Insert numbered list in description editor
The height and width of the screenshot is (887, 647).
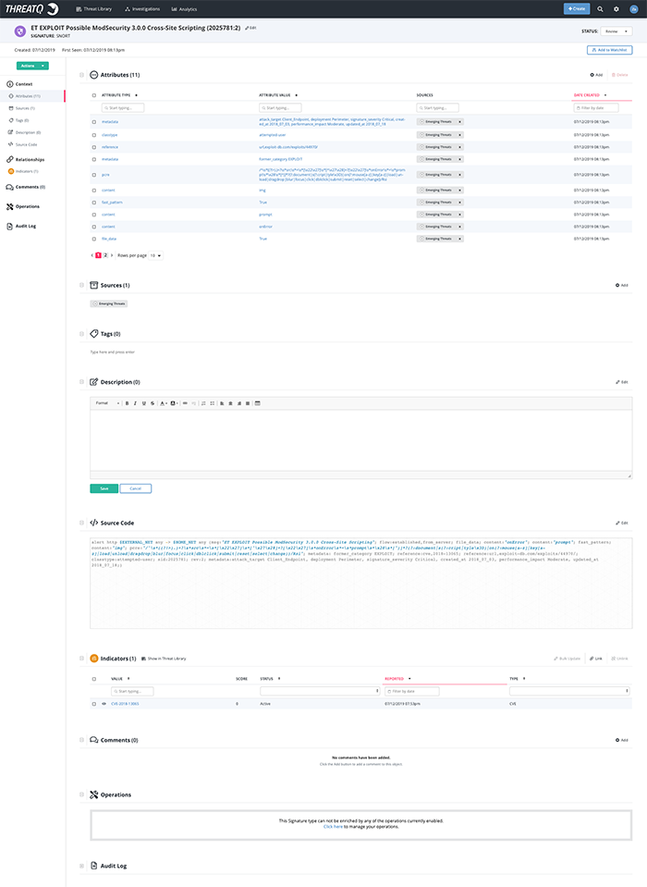click(x=203, y=403)
